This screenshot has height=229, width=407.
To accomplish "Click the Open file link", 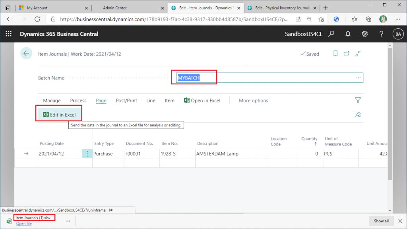I will click(24, 223).
